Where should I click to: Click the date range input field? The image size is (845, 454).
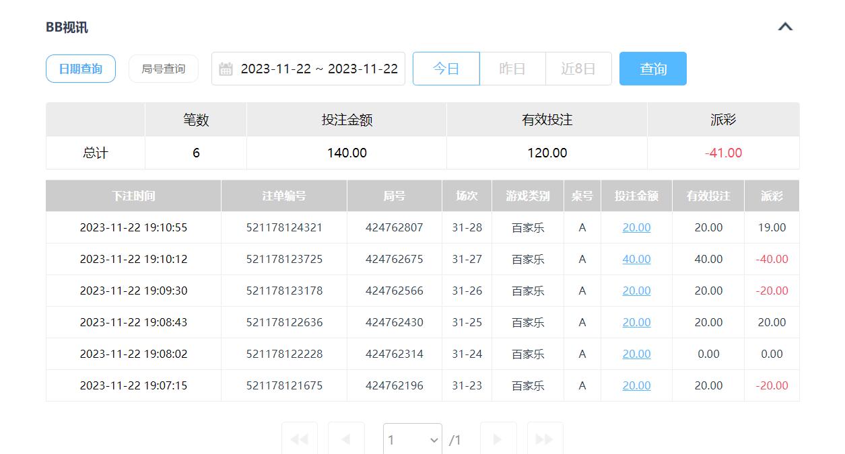click(x=318, y=69)
